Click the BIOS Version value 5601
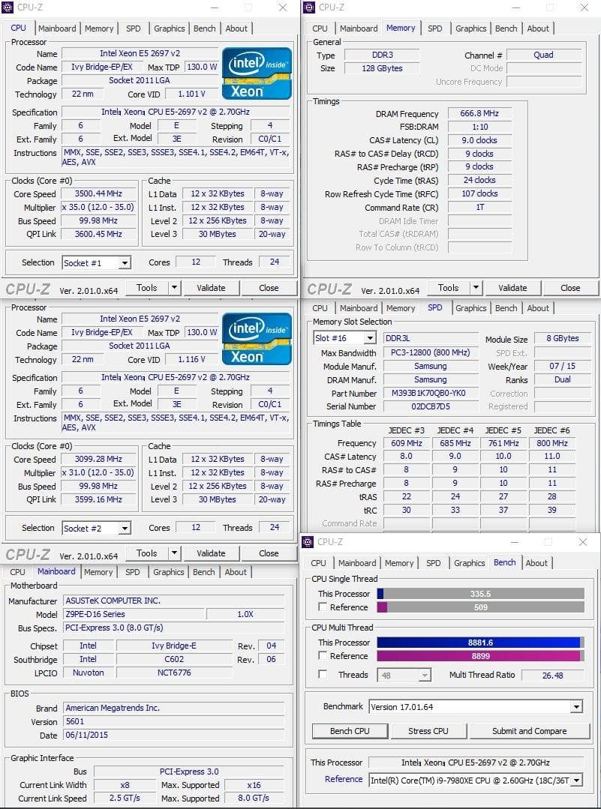601x809 pixels. pos(173,721)
